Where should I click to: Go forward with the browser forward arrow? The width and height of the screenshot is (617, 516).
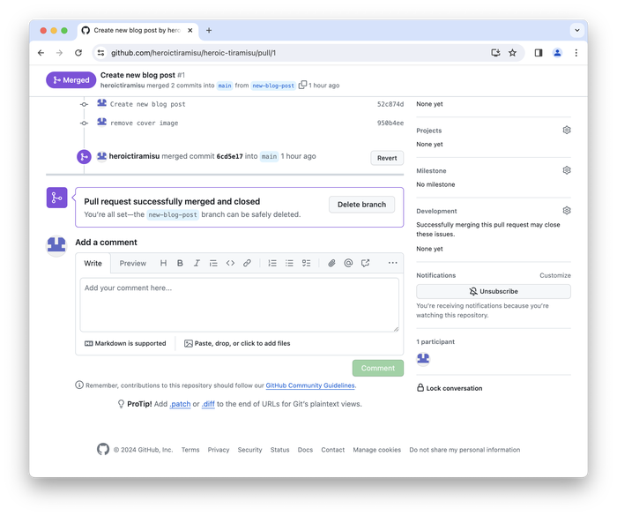click(59, 53)
